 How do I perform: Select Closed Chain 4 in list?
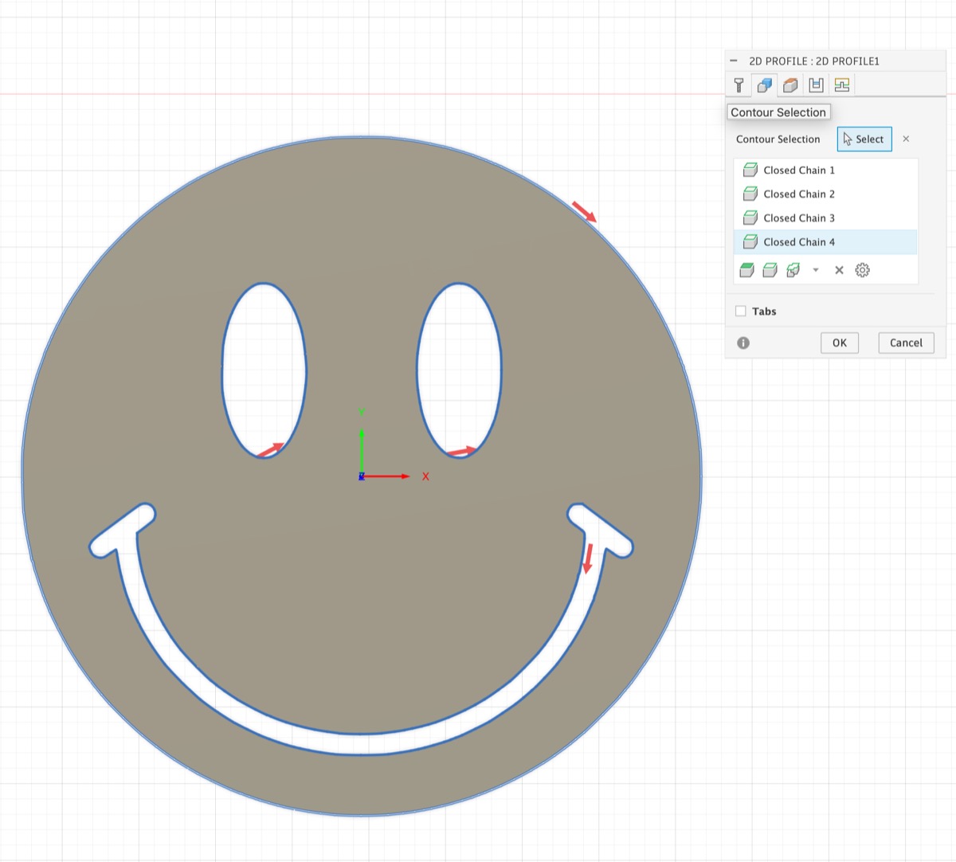click(x=798, y=242)
